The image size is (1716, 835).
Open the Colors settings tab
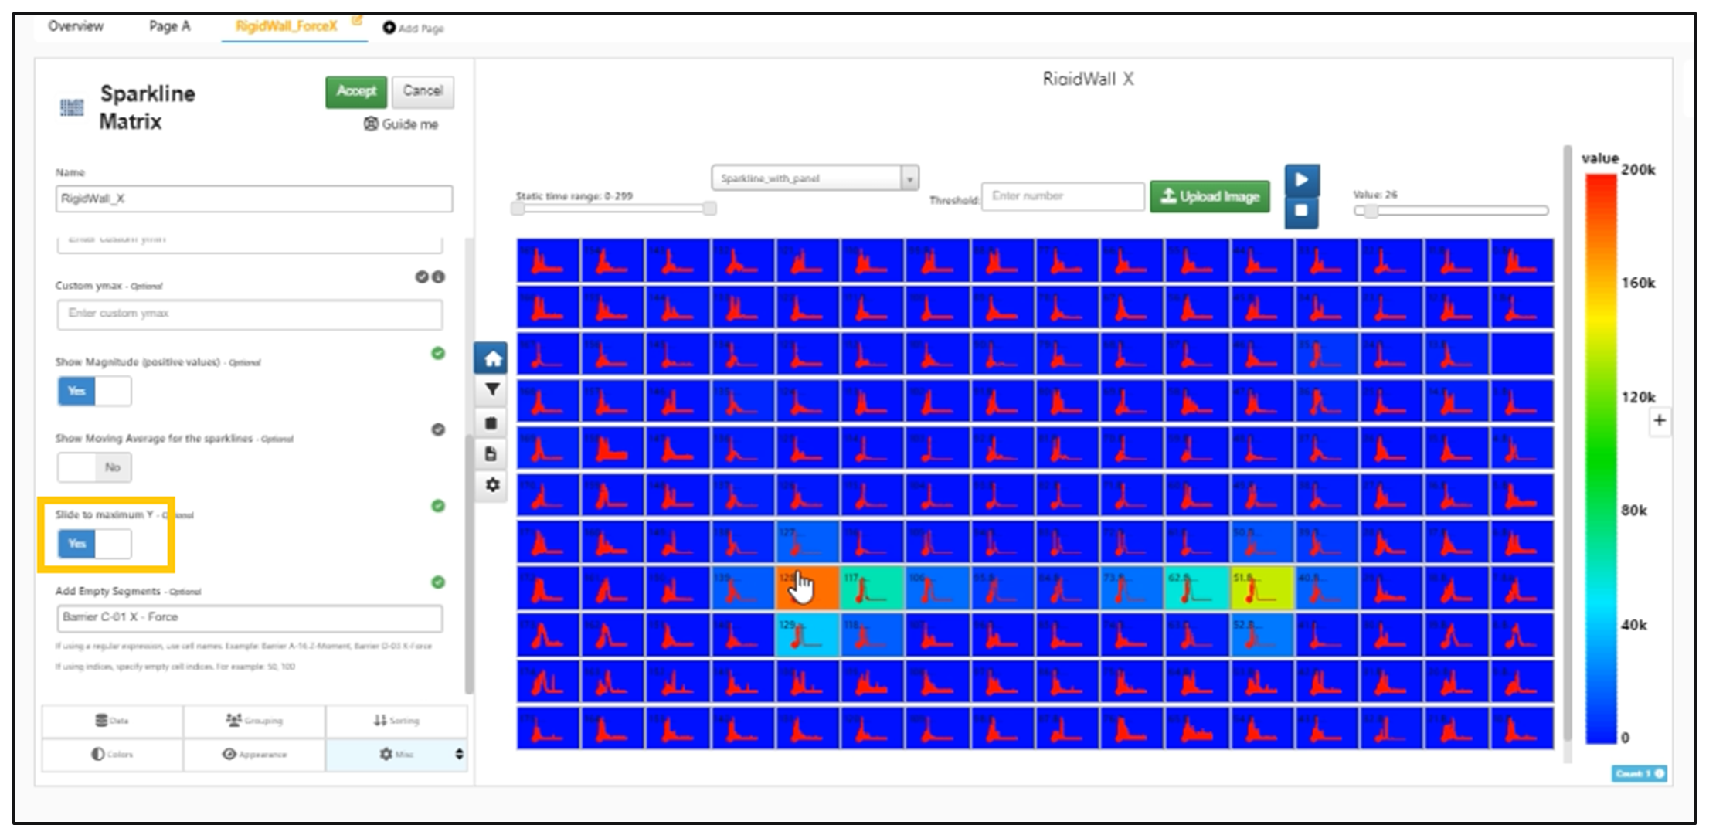coord(112,754)
